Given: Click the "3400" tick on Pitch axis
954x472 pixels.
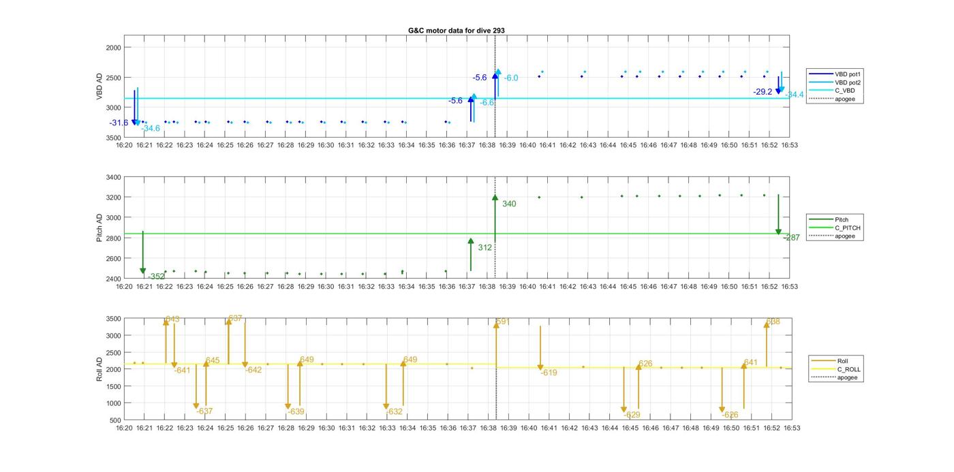Looking at the screenshot, I should (x=112, y=177).
